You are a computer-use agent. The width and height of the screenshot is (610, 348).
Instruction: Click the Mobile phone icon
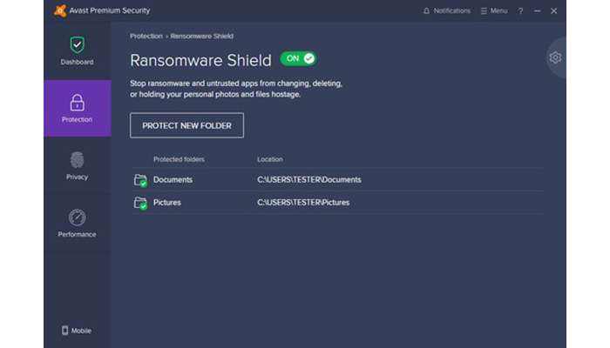pos(65,331)
